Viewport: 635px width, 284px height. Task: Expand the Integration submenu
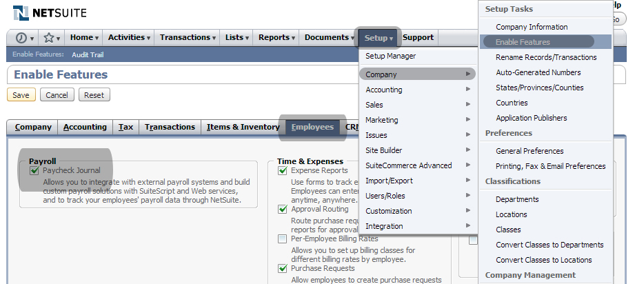point(418,226)
